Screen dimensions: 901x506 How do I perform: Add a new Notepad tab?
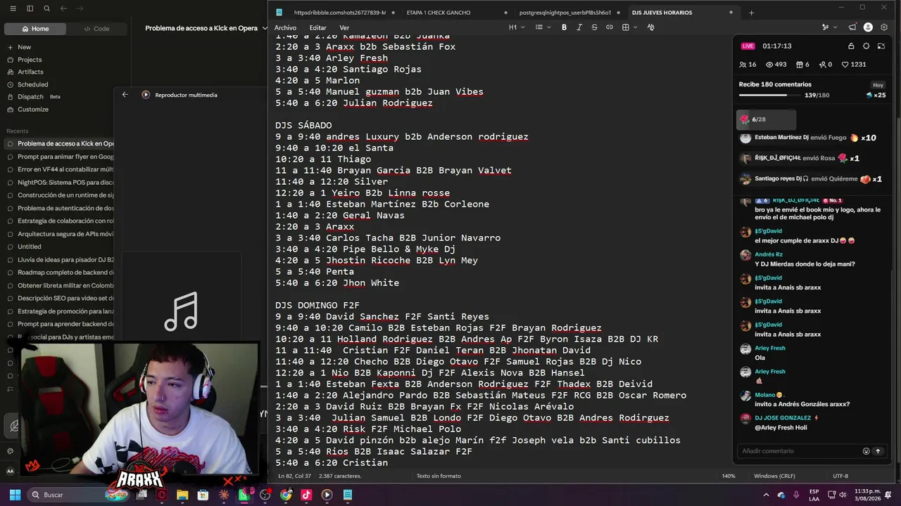[751, 13]
